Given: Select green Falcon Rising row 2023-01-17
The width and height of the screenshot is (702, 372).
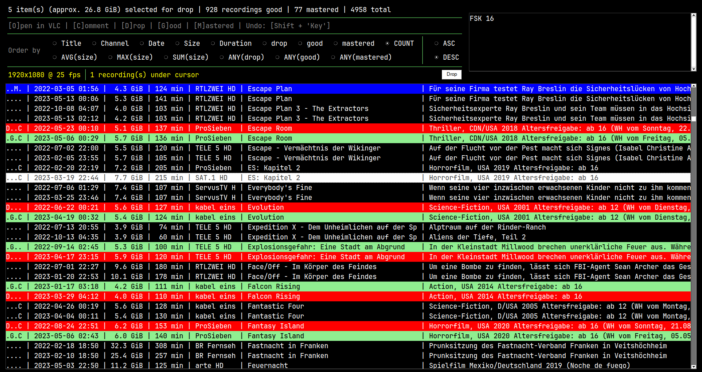Looking at the screenshot, I should [x=348, y=286].
